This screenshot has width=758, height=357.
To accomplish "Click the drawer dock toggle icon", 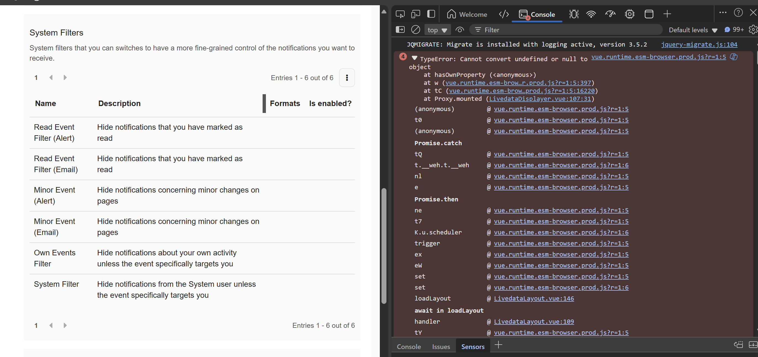I will click(x=738, y=345).
